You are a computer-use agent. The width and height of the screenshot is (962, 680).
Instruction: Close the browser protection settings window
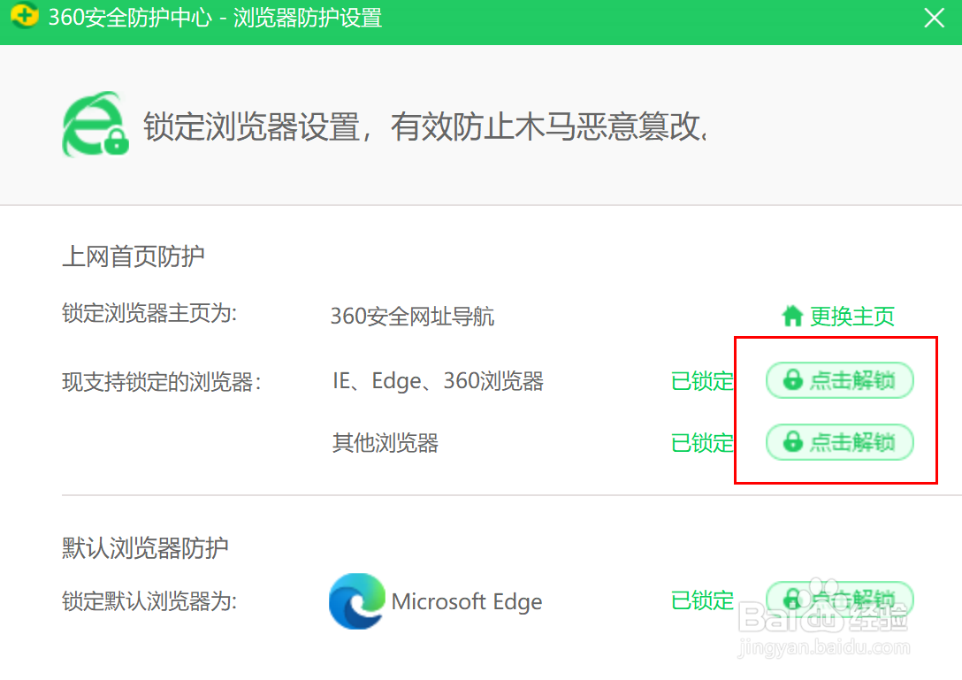[x=934, y=18]
